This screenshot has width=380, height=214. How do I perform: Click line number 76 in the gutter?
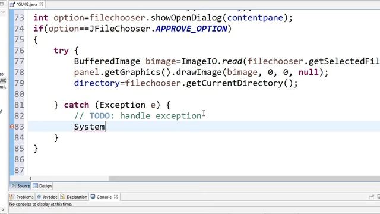click(20, 51)
